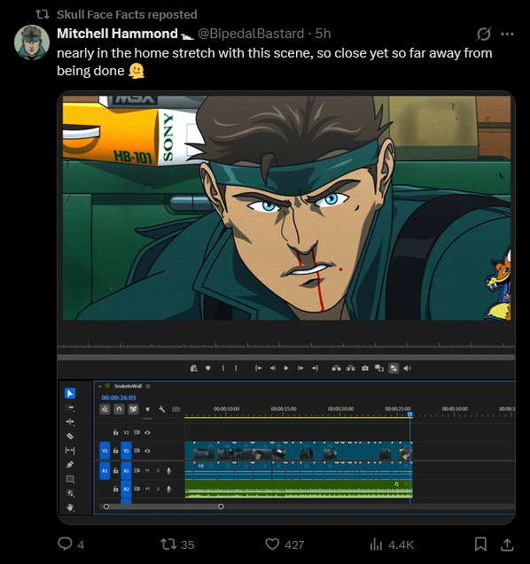Click the timeline zoom scrollbar left handle
The width and height of the screenshot is (530, 564).
coord(106,506)
